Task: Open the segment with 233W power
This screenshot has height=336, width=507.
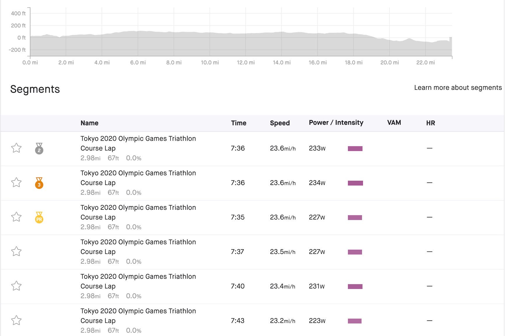Action: click(x=138, y=143)
